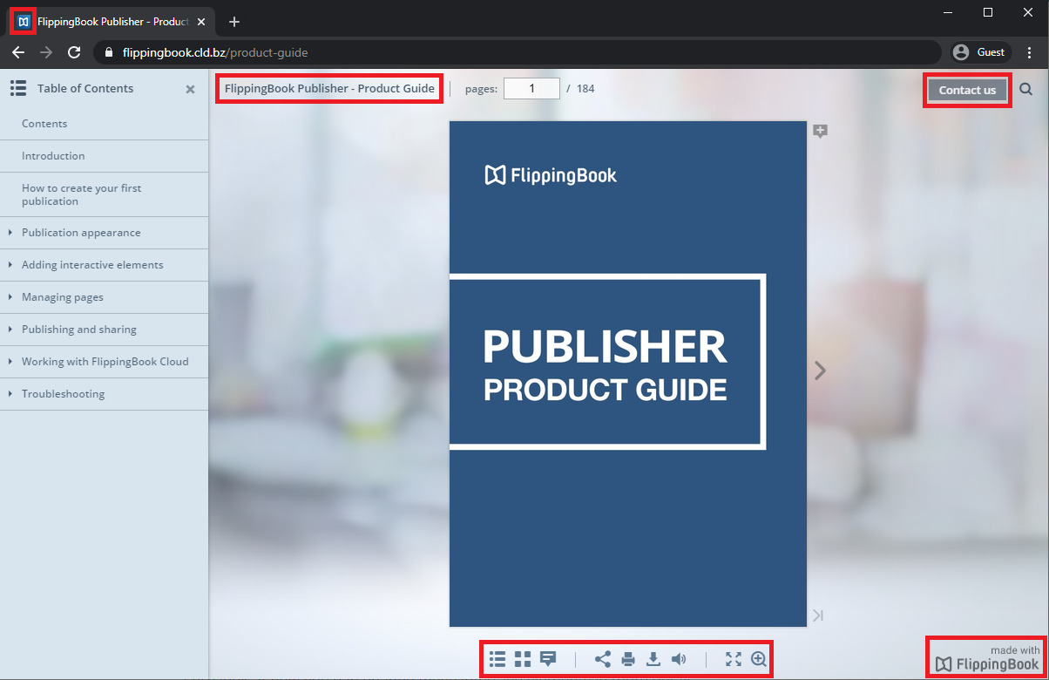The image size is (1049, 680).
Task: Print the publication
Action: tap(628, 659)
